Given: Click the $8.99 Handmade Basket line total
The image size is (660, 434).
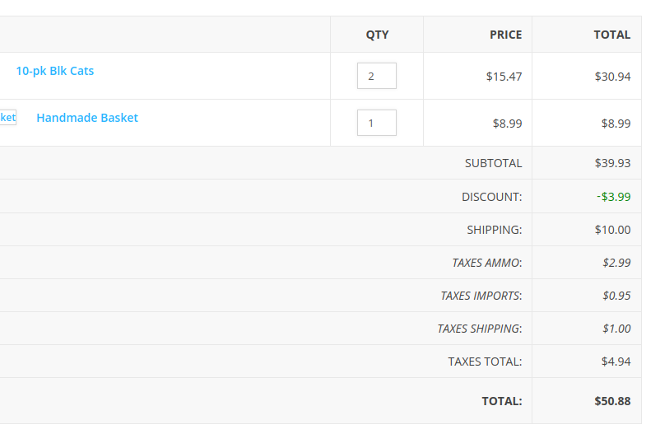Looking at the screenshot, I should click(616, 124).
